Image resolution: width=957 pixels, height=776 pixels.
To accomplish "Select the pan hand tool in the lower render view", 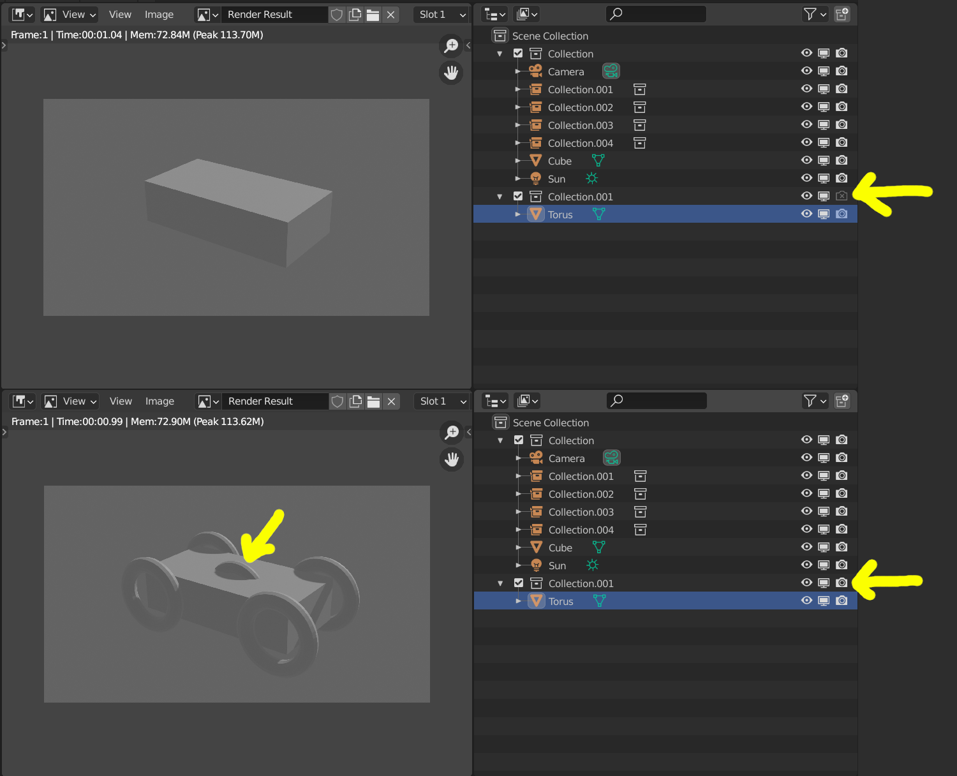I will click(x=452, y=459).
